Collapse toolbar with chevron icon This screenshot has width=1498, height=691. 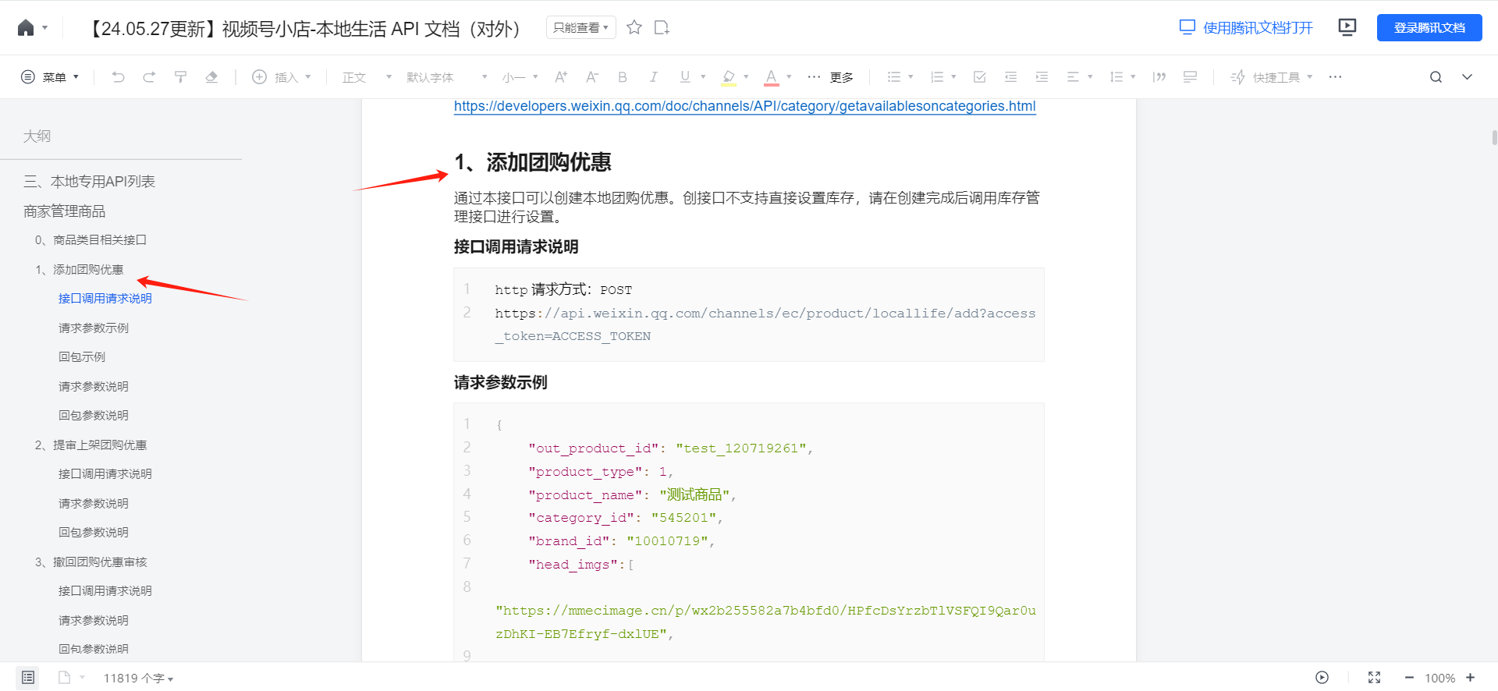[x=1467, y=77]
